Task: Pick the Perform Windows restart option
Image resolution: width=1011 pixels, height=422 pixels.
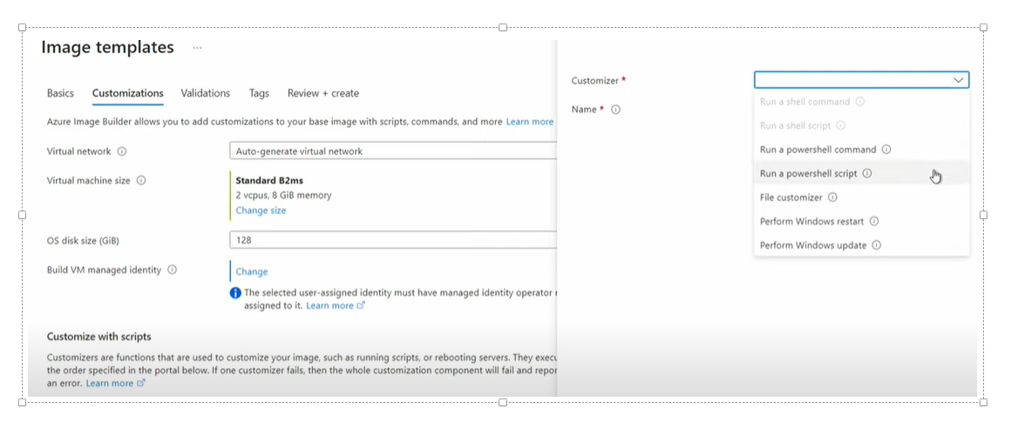Action: coord(861,221)
